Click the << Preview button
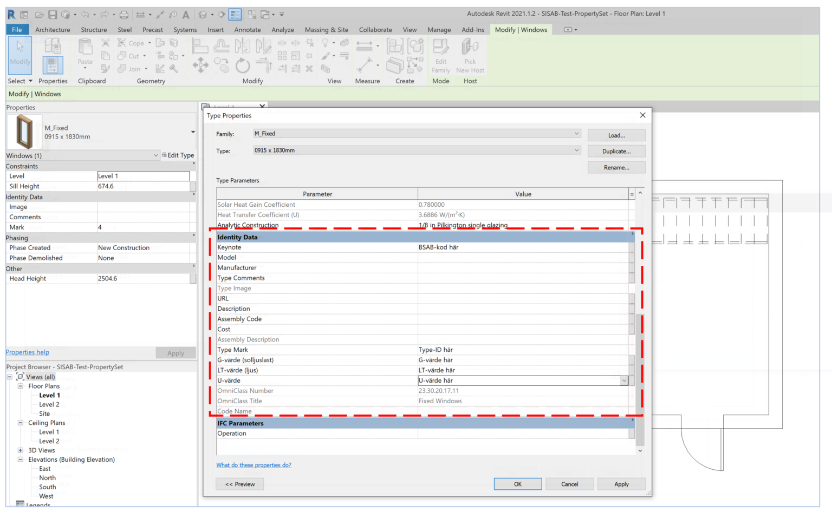 tap(240, 484)
